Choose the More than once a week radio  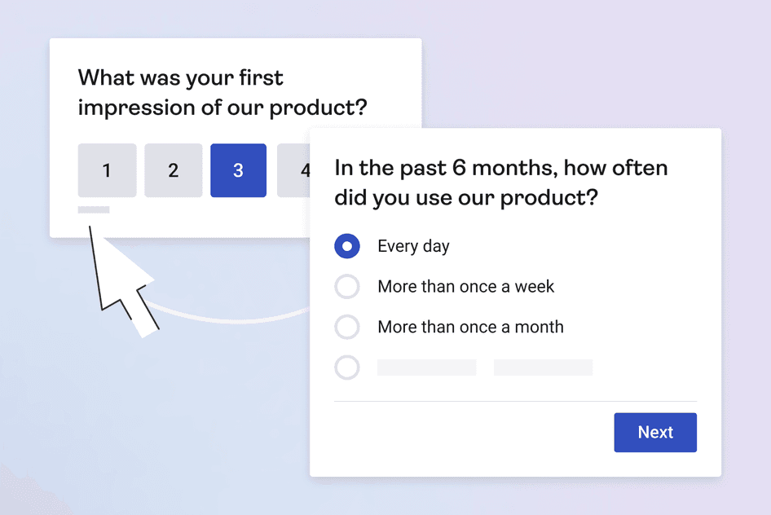coord(347,287)
